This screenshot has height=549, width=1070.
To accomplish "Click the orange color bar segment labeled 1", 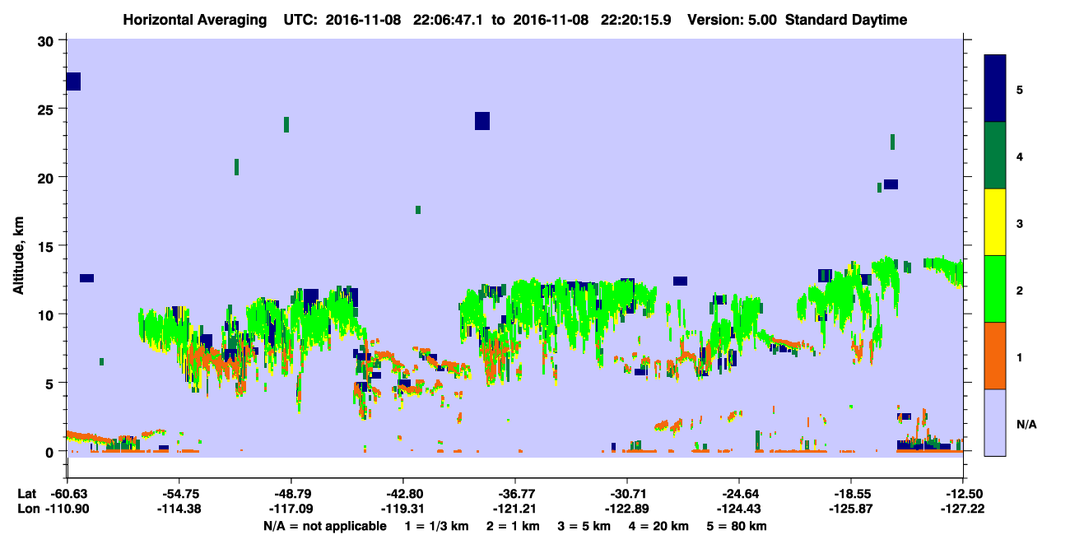I will [995, 356].
